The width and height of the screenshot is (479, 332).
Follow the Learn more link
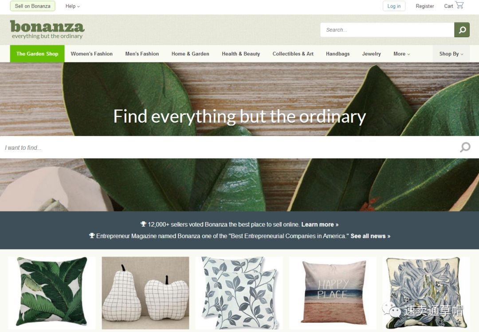[x=320, y=224]
